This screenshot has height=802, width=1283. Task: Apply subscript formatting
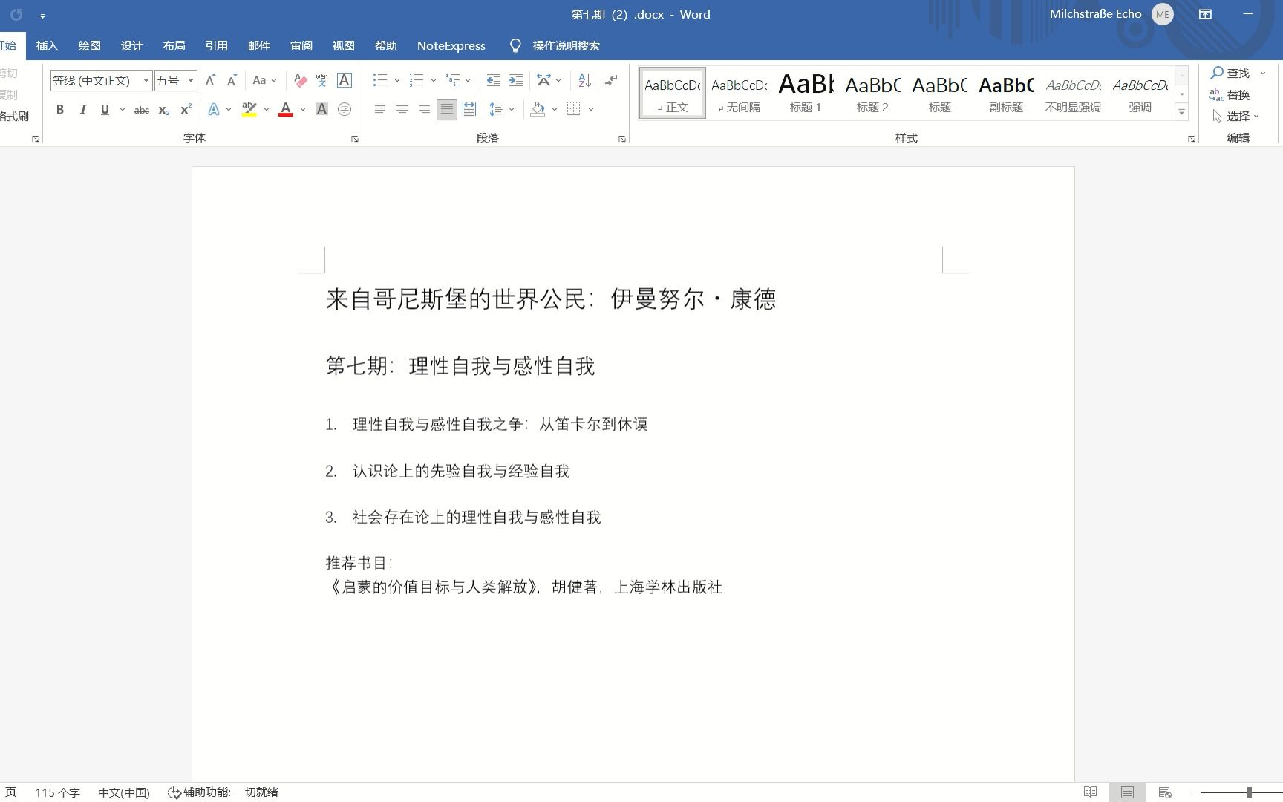pyautogui.click(x=163, y=110)
